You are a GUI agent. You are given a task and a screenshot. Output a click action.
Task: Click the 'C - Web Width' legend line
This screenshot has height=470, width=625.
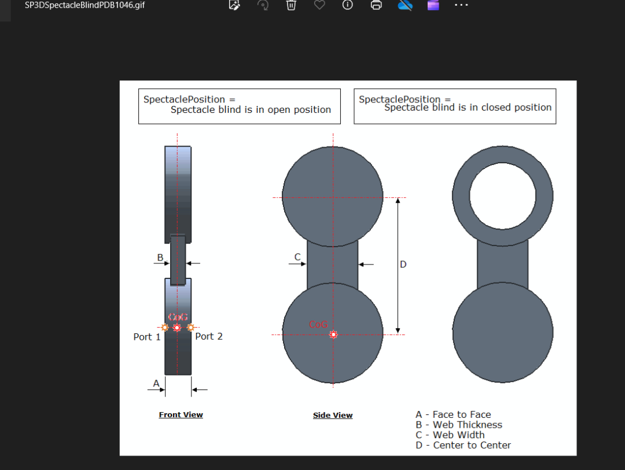[450, 435]
